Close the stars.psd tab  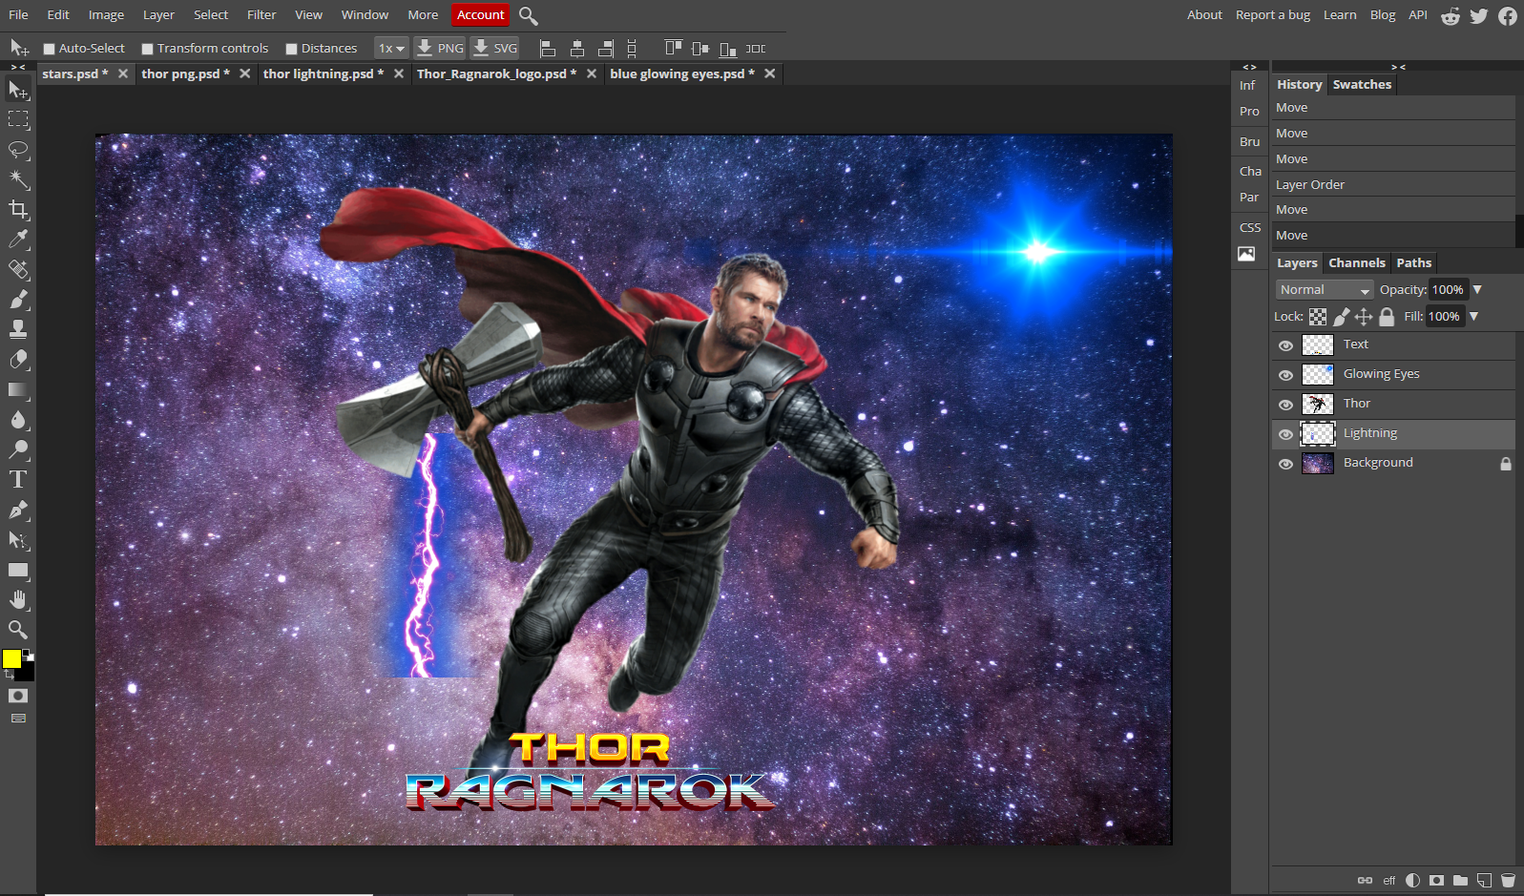pos(123,73)
